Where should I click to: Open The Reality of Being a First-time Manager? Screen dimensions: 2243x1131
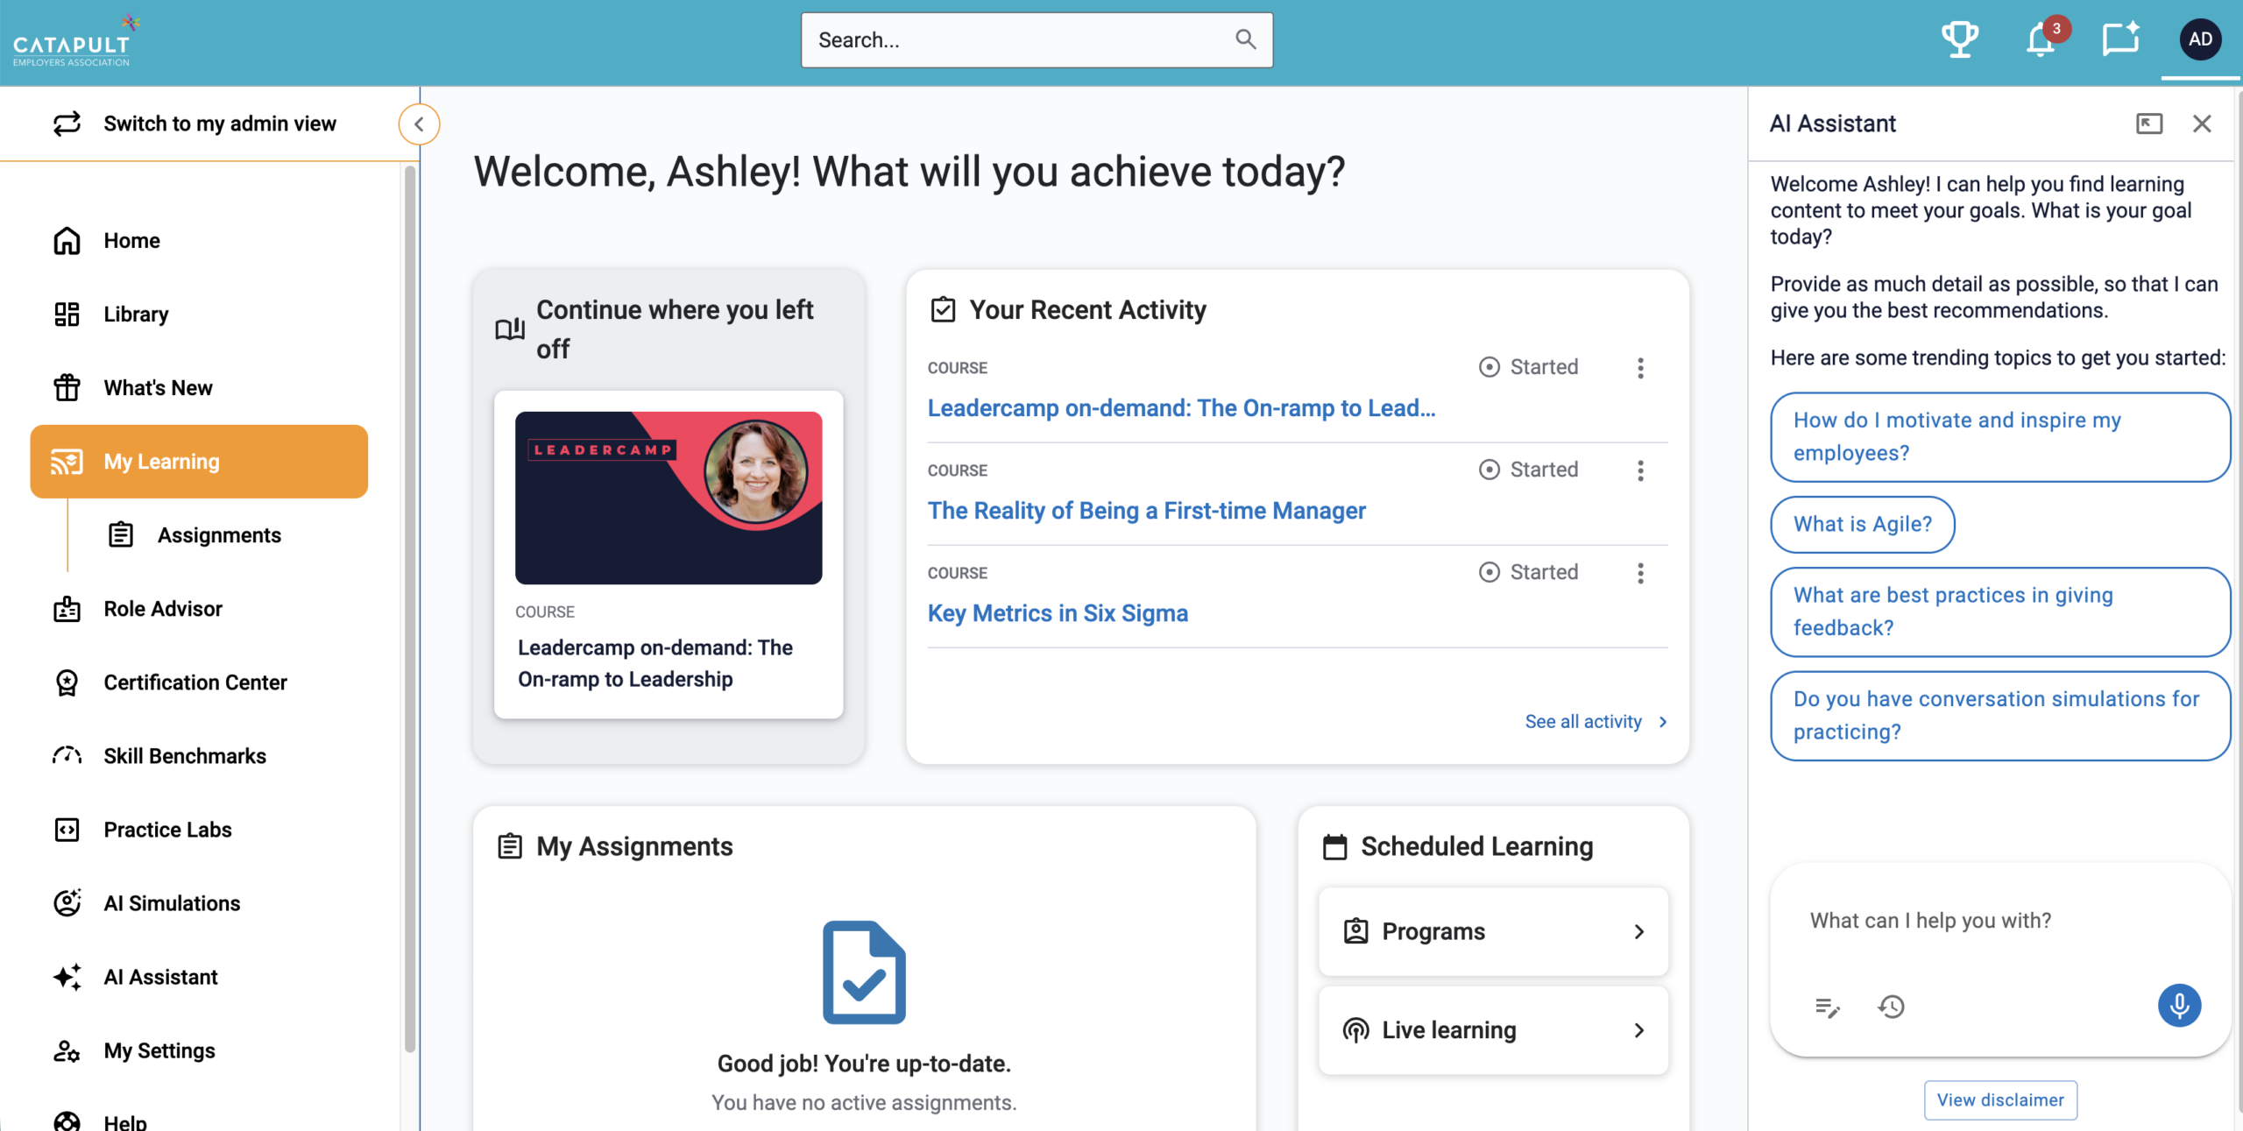coord(1146,510)
